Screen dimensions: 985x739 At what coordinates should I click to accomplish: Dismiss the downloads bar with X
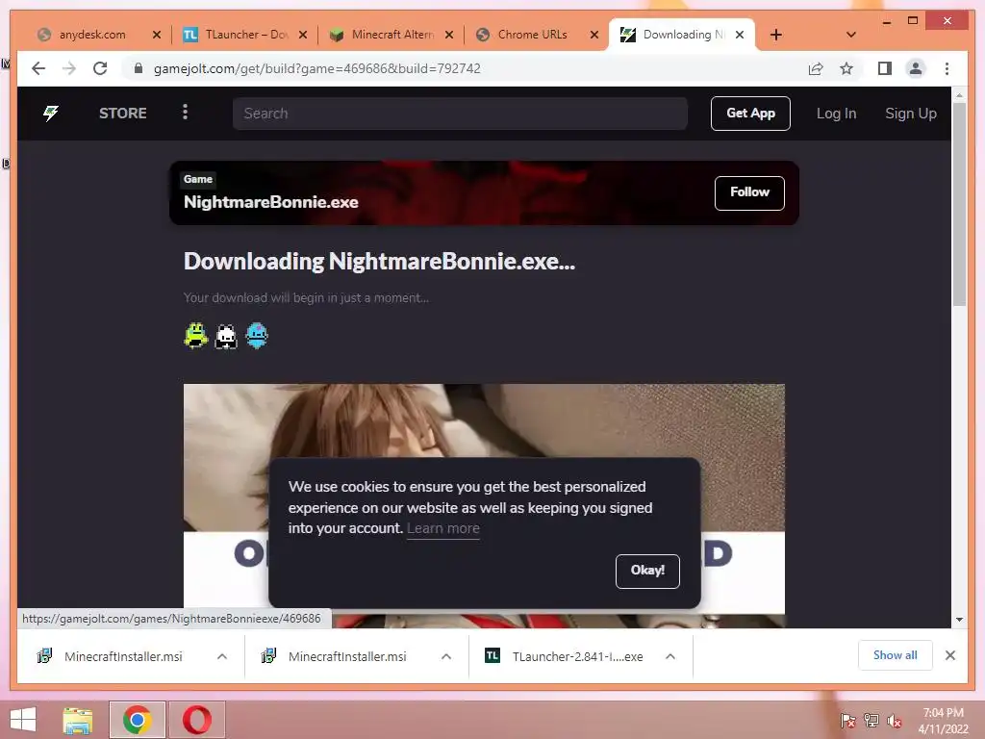point(950,655)
